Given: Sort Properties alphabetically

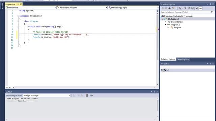Looking at the screenshot, I should 165,70.
